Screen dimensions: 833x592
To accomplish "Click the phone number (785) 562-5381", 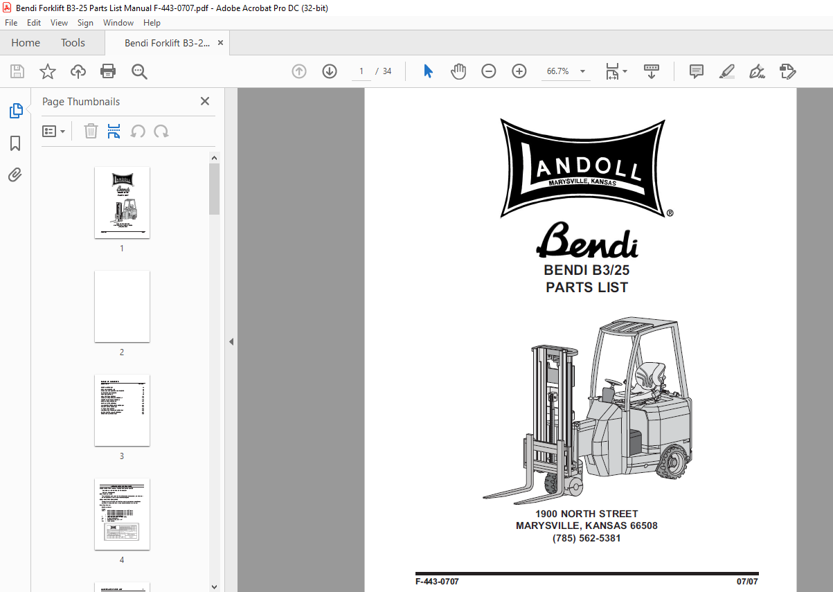I will coord(586,538).
